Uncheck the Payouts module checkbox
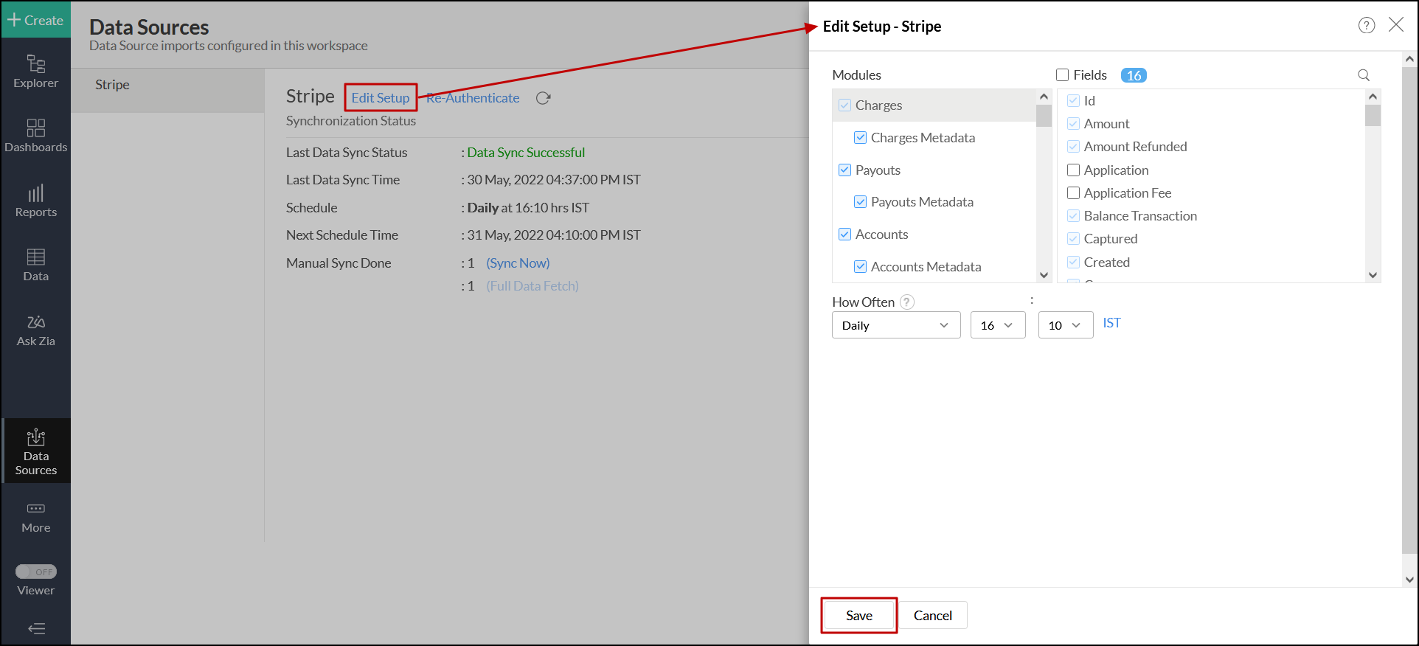The height and width of the screenshot is (646, 1419). click(845, 170)
